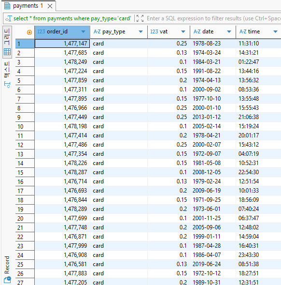Open the vat column filter dropdown

click(x=183, y=32)
